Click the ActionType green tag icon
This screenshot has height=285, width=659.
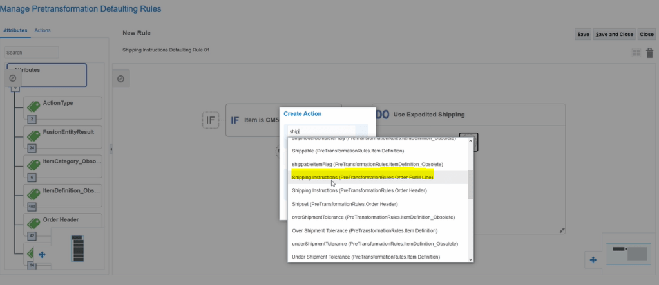33,105
